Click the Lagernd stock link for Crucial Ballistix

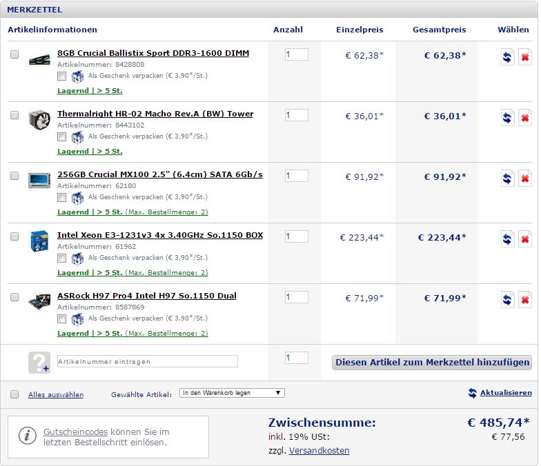90,91
